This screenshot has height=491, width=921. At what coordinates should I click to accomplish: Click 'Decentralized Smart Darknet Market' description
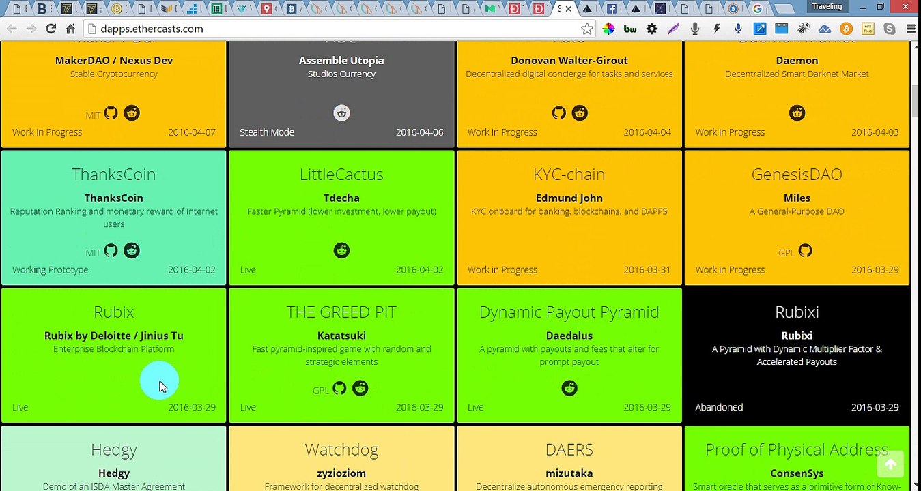(x=797, y=74)
